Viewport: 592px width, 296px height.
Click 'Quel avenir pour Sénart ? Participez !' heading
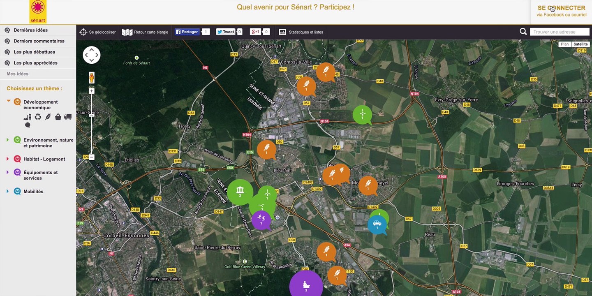click(x=296, y=7)
